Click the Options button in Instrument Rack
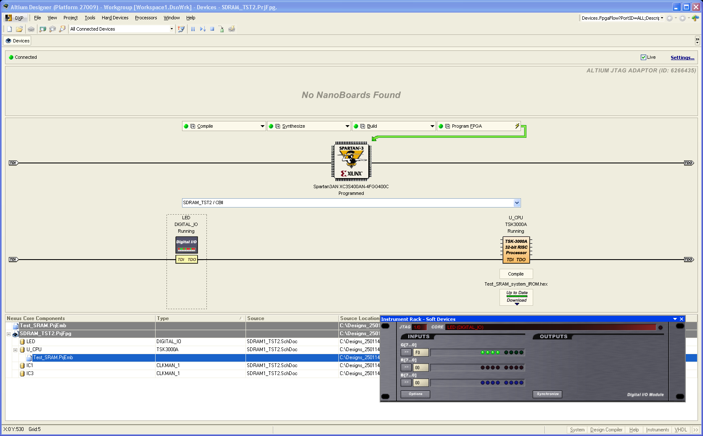This screenshot has height=436, width=703. click(x=415, y=394)
